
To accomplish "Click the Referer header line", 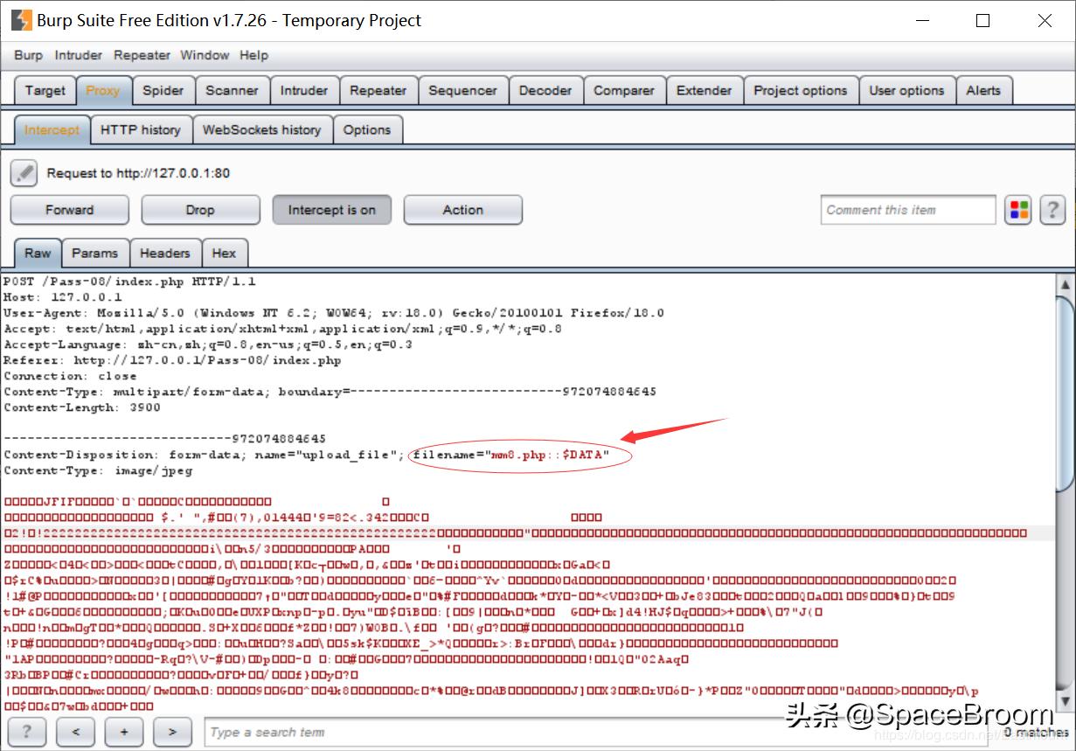I will (x=172, y=360).
